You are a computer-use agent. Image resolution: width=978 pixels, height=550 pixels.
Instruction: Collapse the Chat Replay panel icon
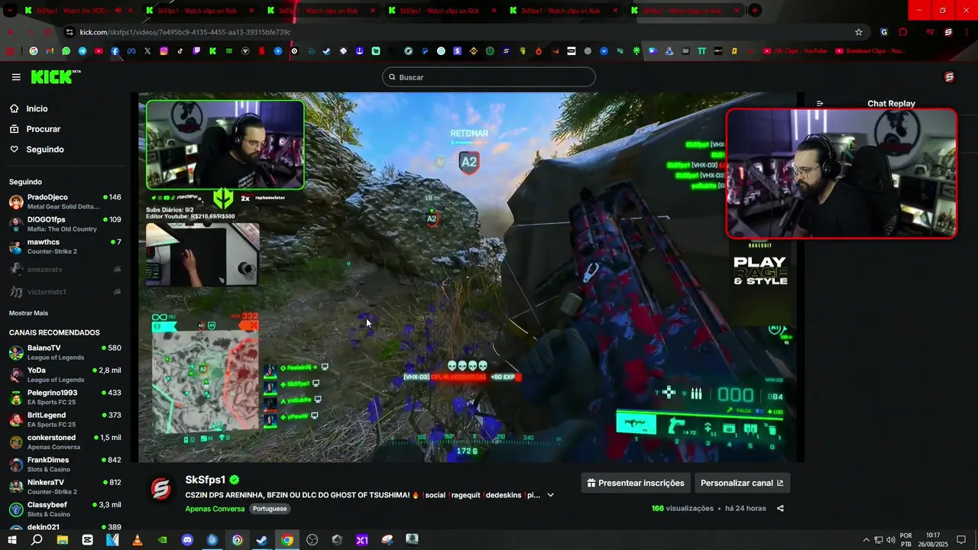(x=820, y=103)
